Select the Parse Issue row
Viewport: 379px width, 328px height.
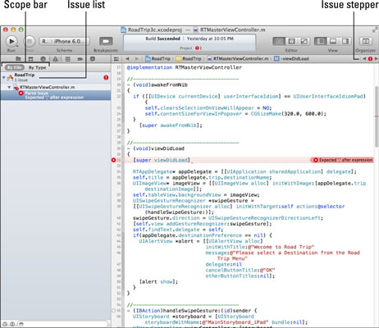tap(56, 95)
